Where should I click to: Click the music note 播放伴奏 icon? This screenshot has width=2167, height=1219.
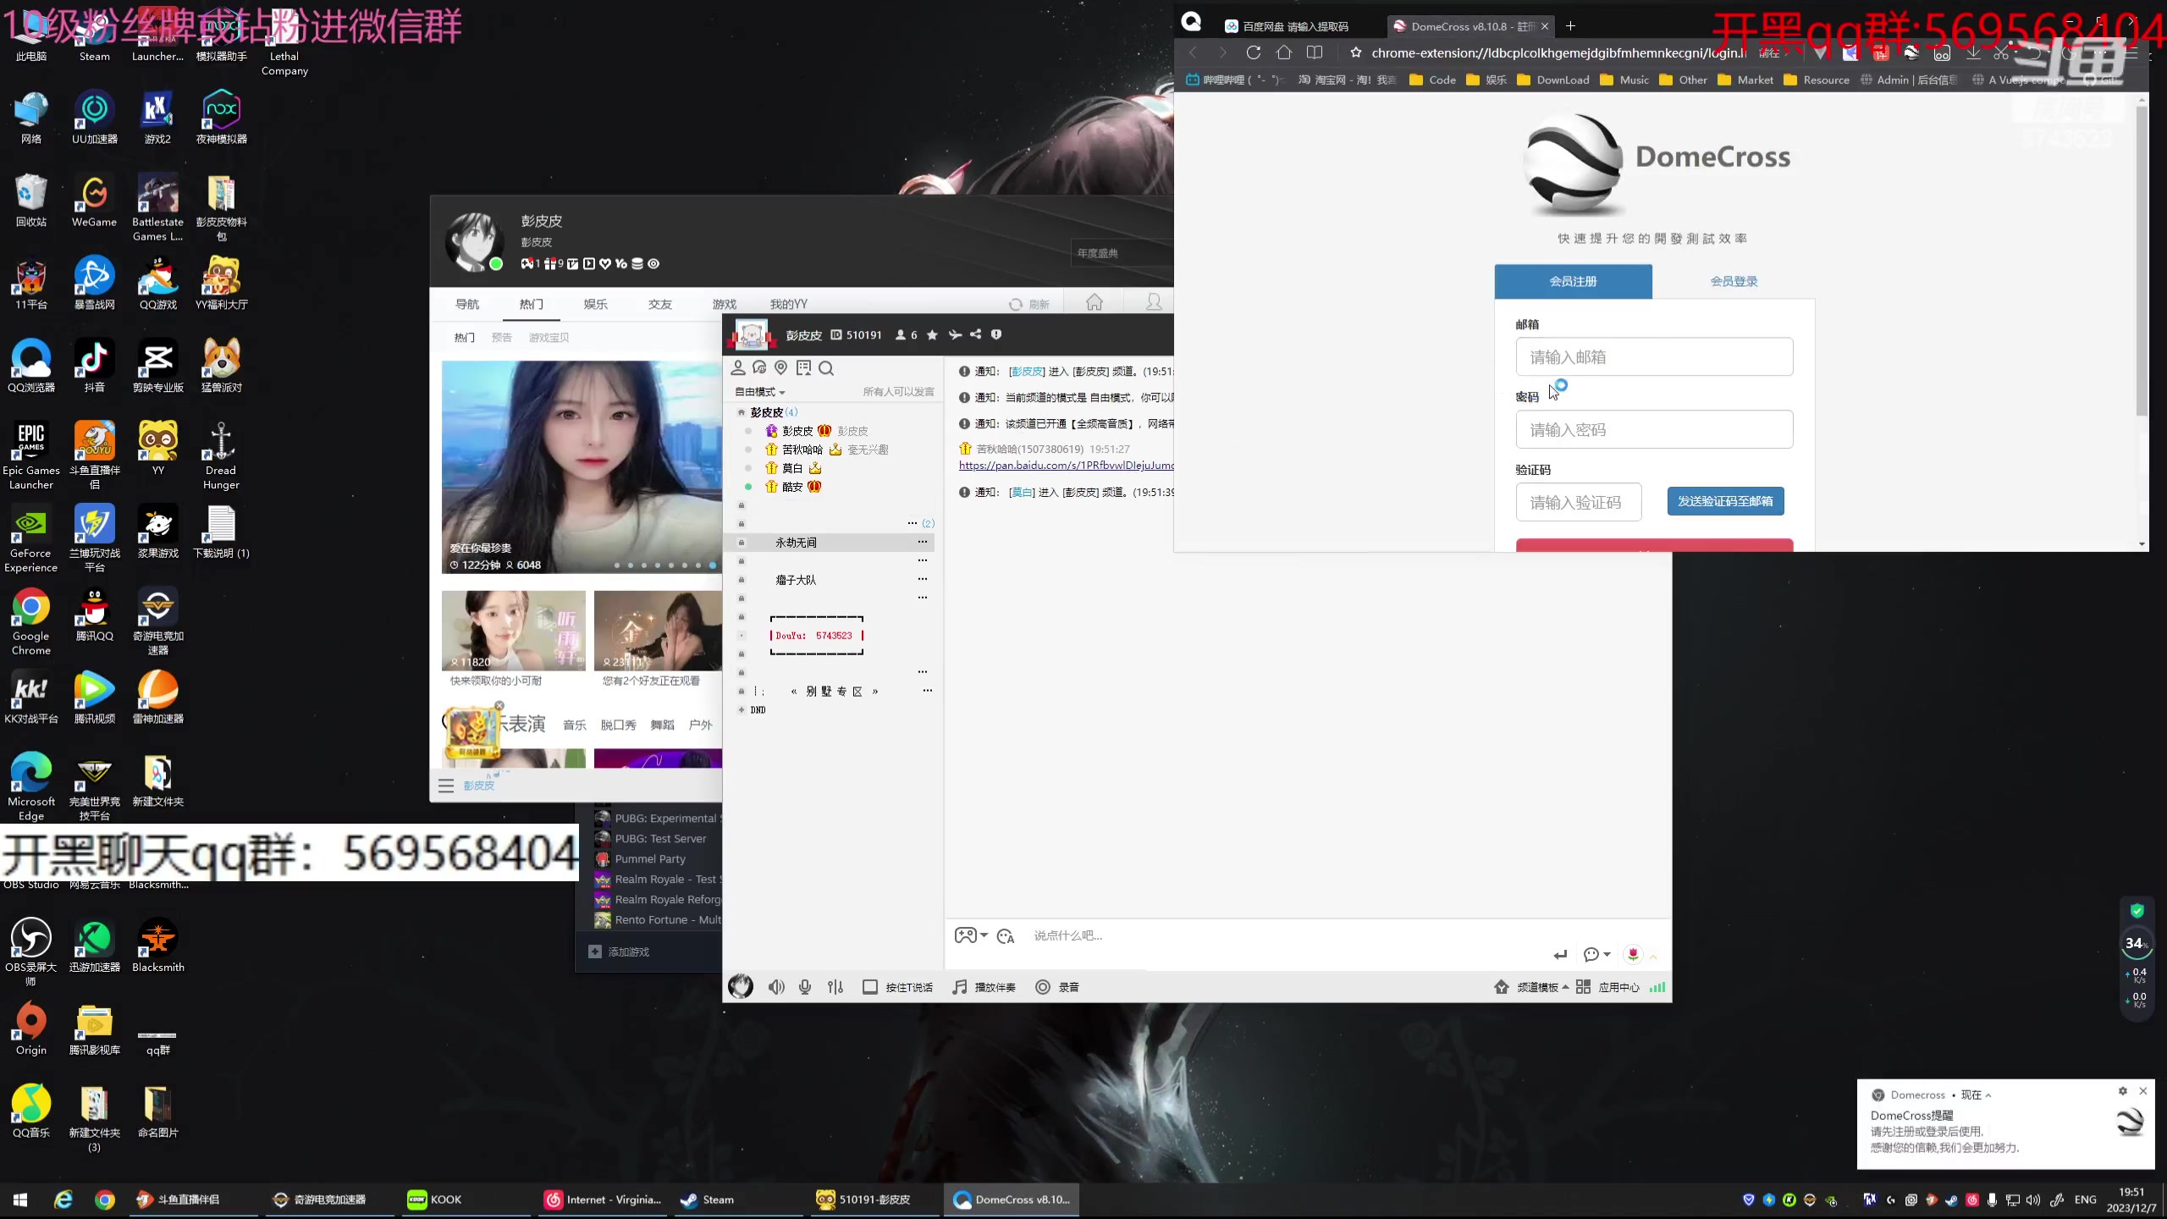tap(960, 987)
